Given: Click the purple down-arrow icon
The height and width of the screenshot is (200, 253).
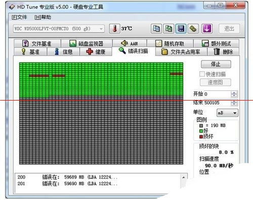Looking at the screenshot, I should coord(207,29).
